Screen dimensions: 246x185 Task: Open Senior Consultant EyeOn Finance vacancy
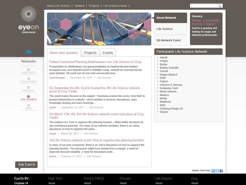tap(206, 22)
